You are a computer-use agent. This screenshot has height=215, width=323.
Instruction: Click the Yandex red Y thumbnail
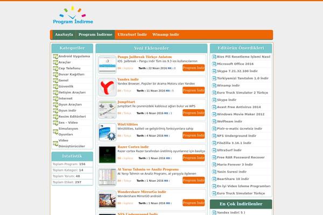click(107, 87)
